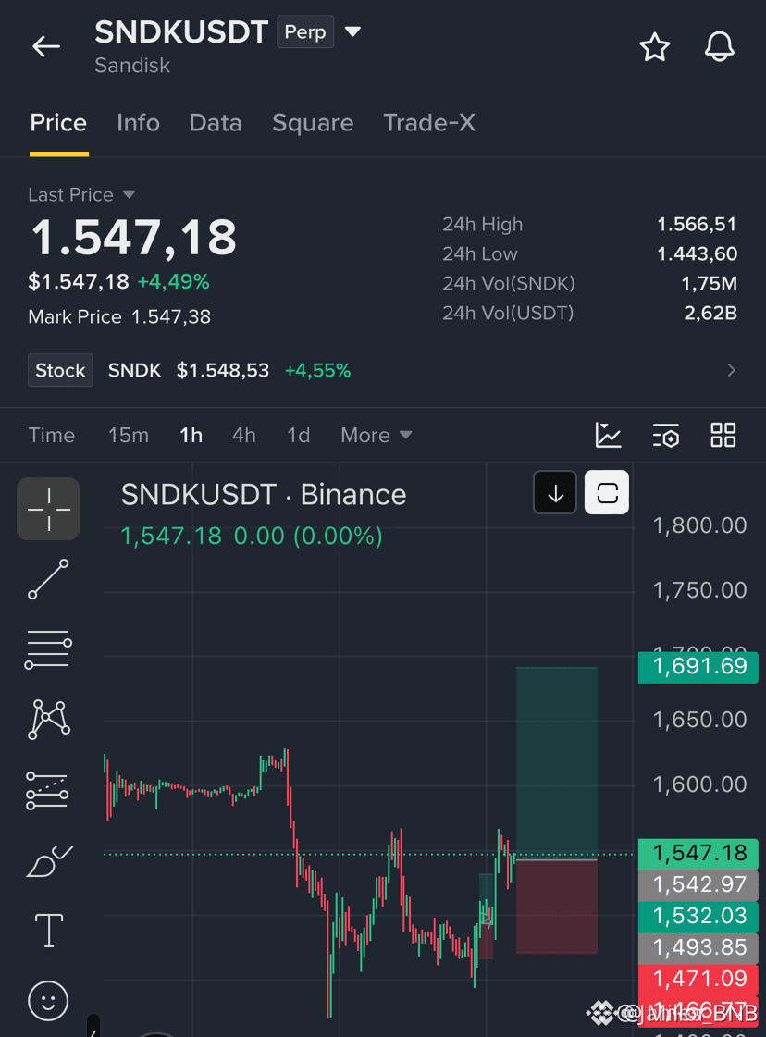The height and width of the screenshot is (1037, 766).
Task: Tap the red stop-loss zone of position
Action: (x=556, y=907)
